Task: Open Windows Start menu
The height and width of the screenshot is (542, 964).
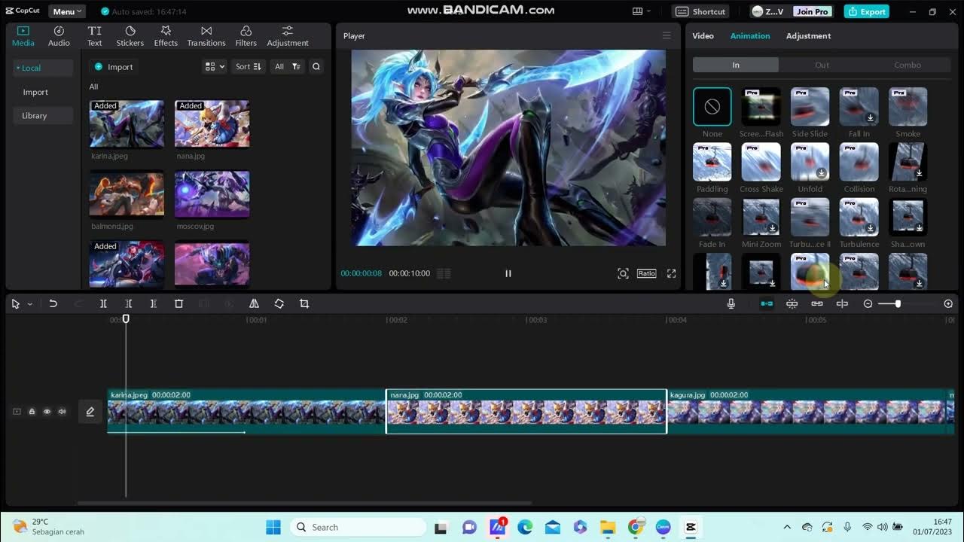Action: coord(273,527)
